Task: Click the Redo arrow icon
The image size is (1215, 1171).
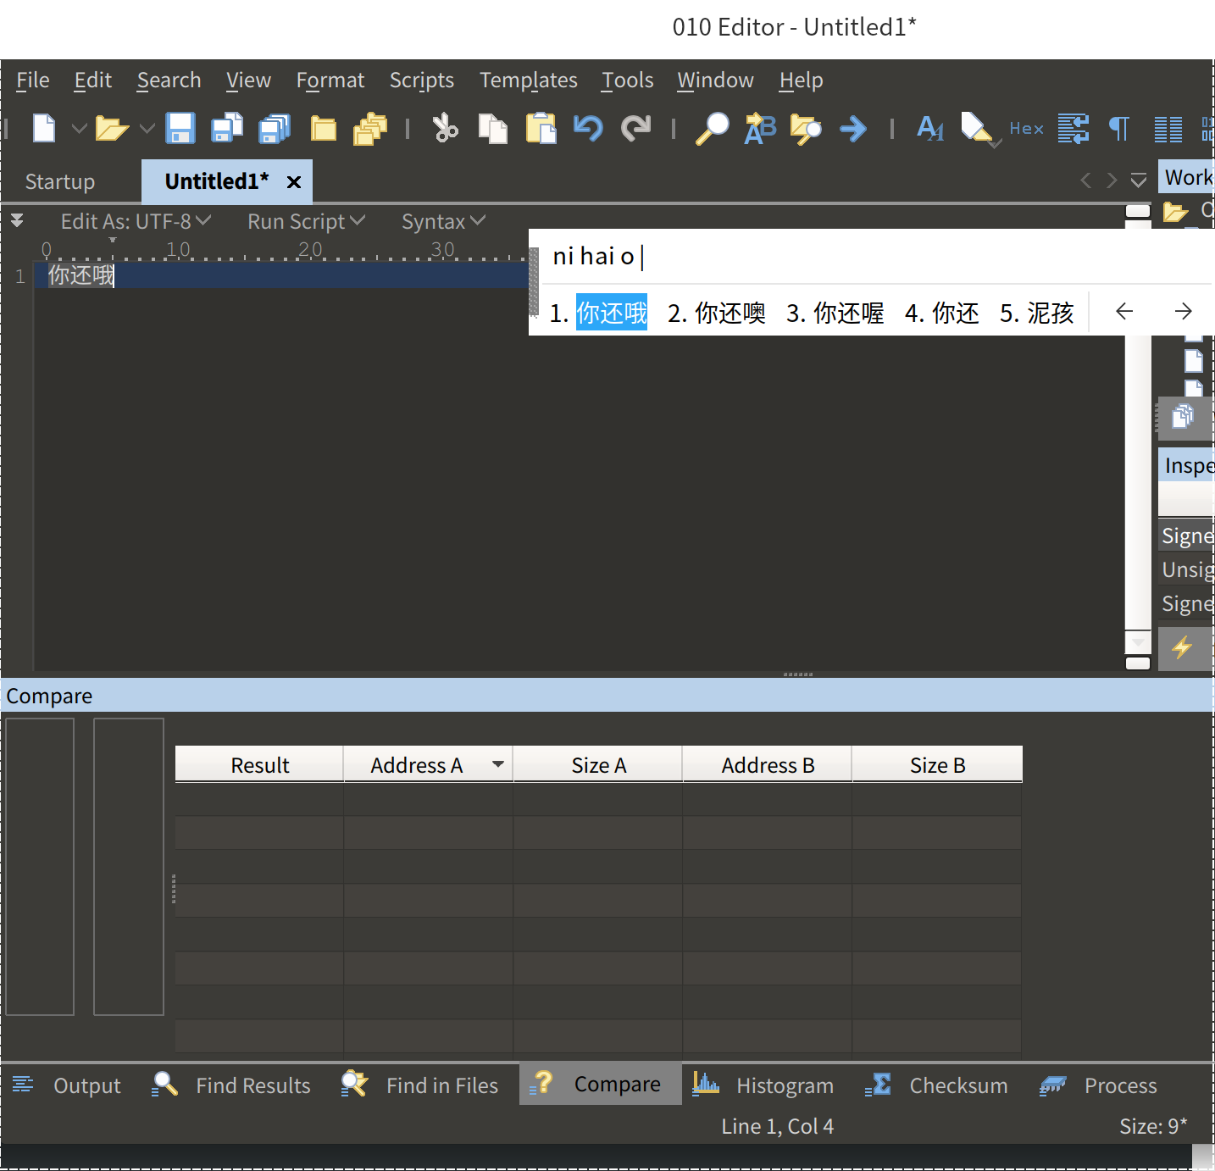Action: (635, 129)
